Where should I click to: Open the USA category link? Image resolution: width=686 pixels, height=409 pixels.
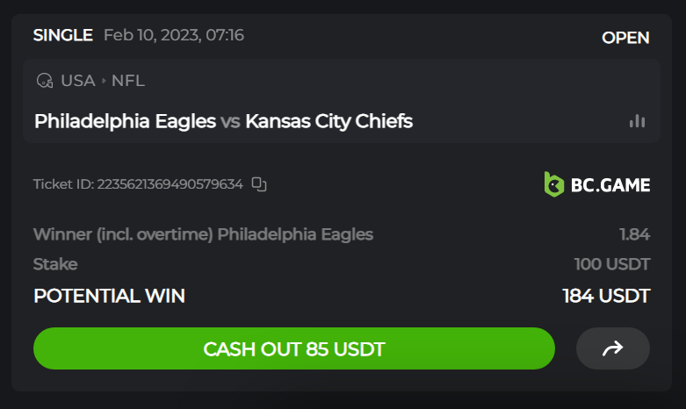[x=78, y=81]
